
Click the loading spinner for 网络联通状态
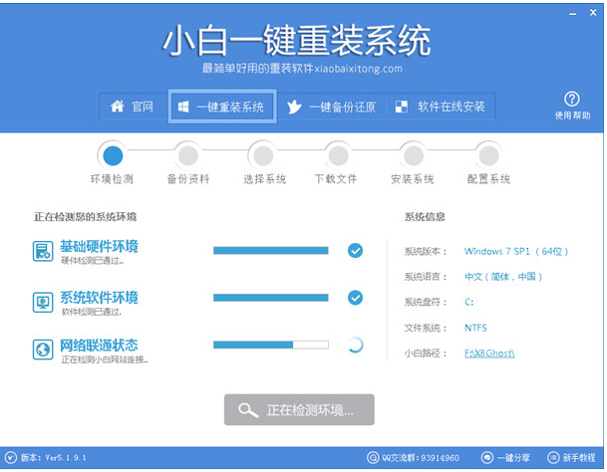point(355,345)
